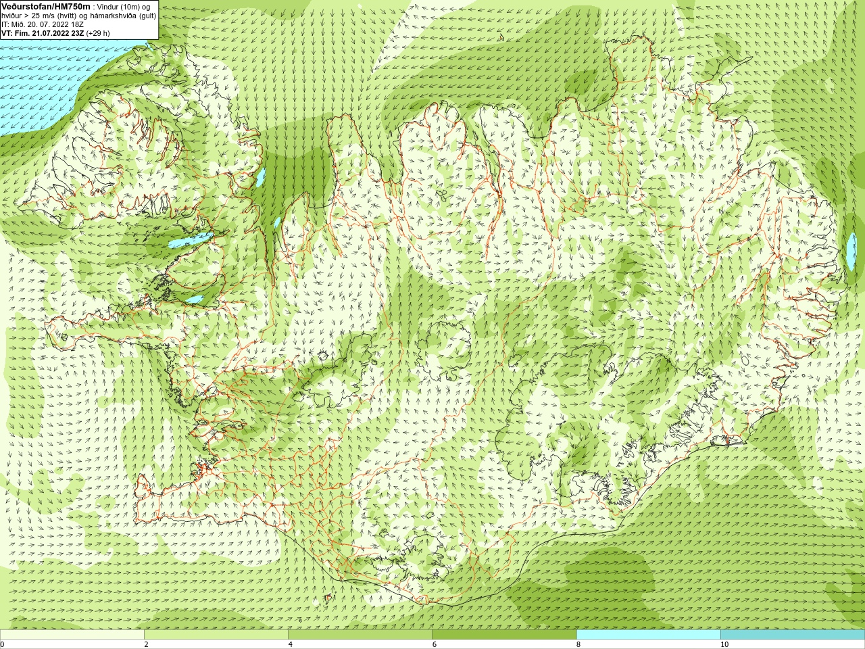Click the 'IT: Mið. 20. 07. 2022 18Z' line
This screenshot has width=865, height=649.
(x=43, y=24)
